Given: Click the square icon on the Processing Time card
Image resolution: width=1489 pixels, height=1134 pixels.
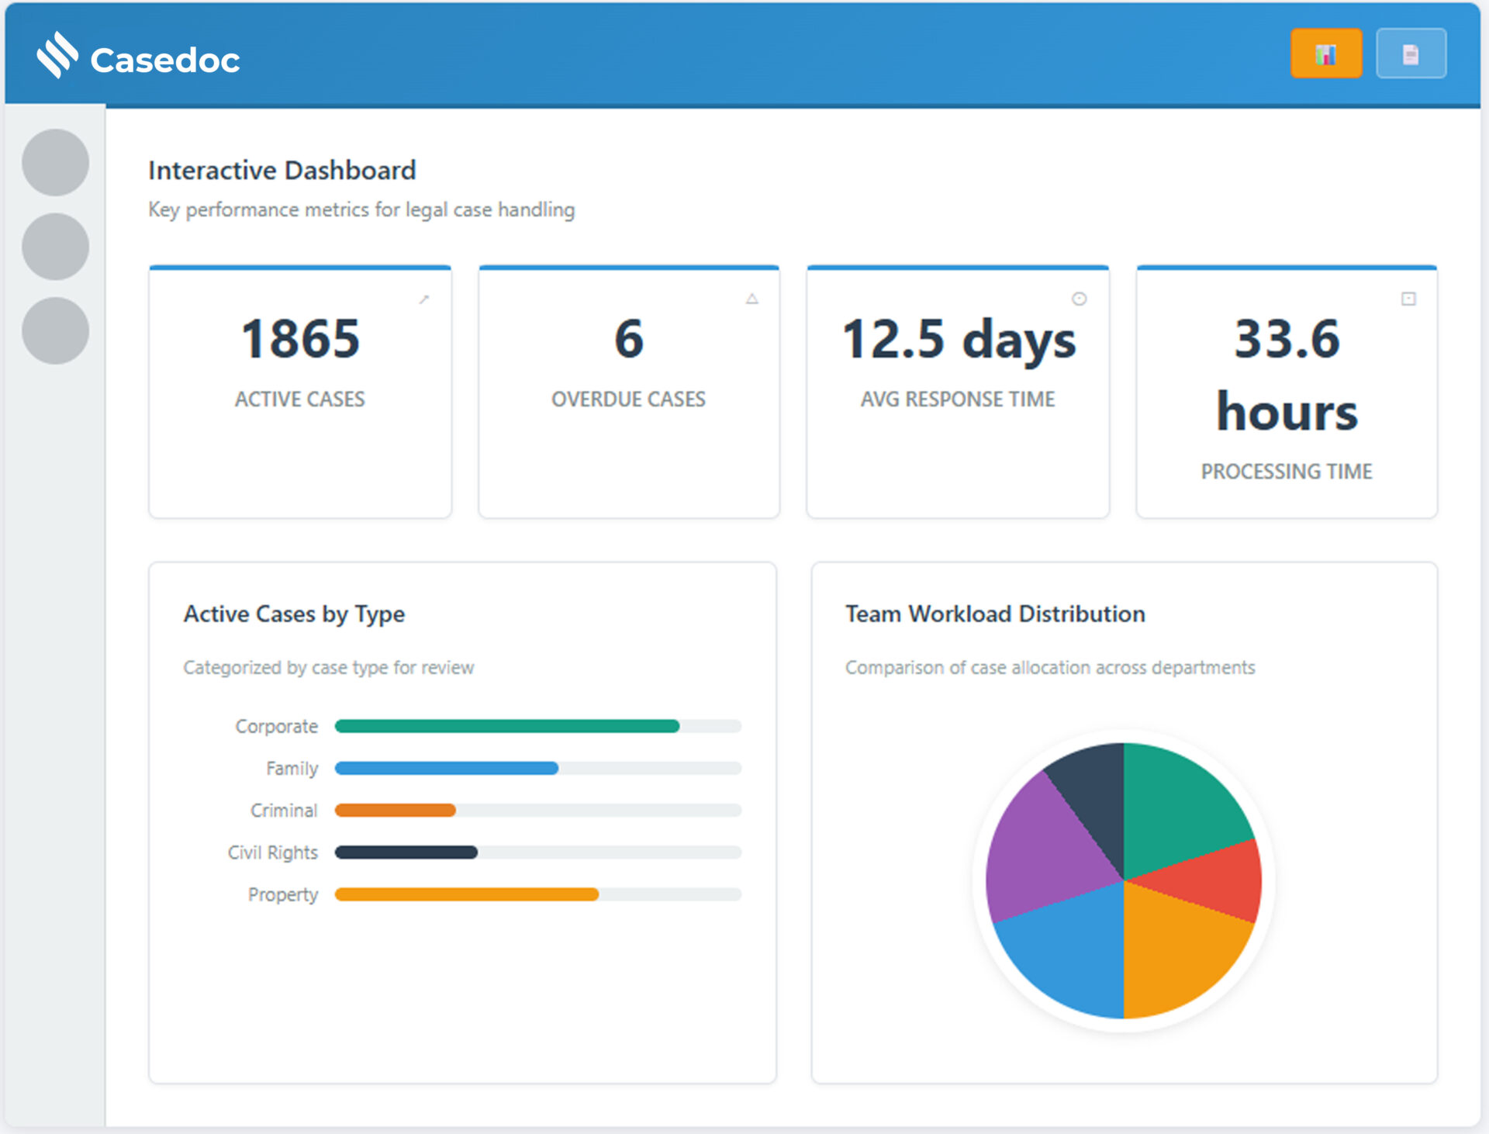Looking at the screenshot, I should point(1408,299).
